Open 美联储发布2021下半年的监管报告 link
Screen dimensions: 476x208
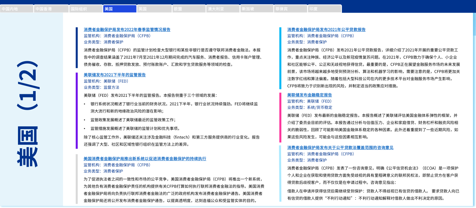[x=115, y=75]
